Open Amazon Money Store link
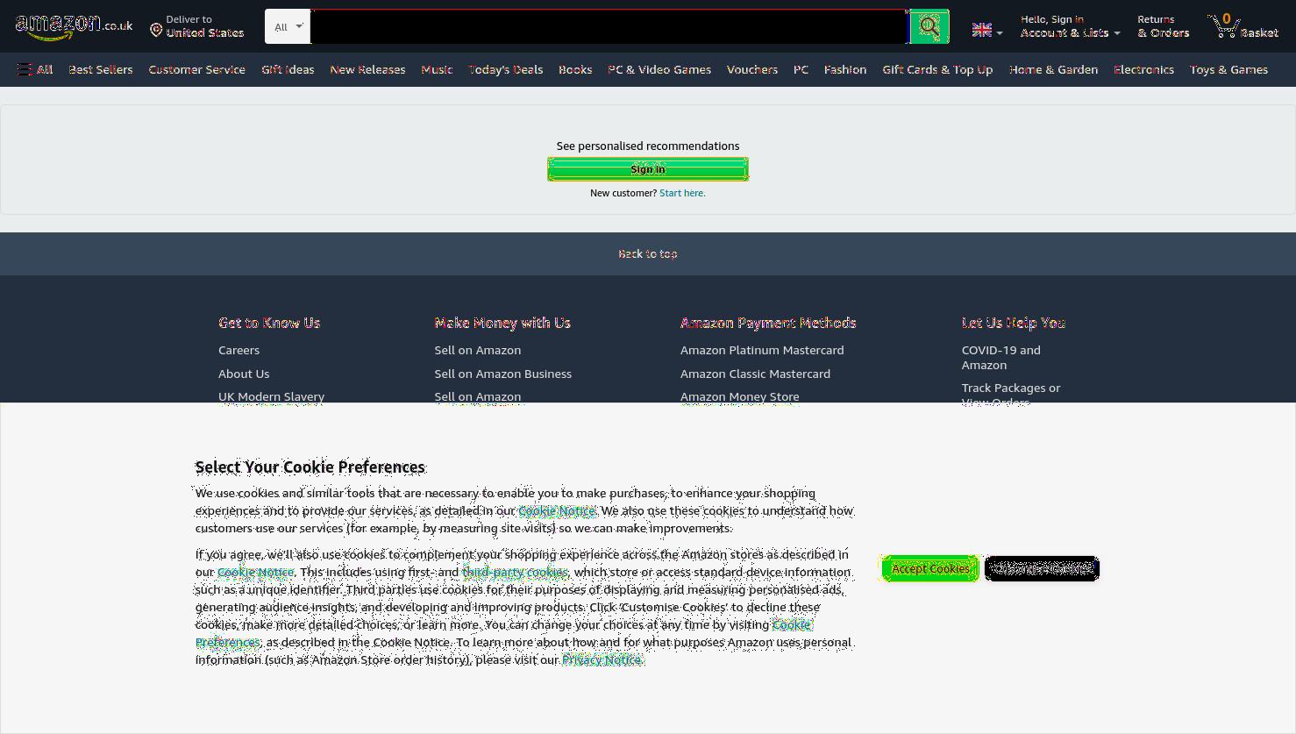The height and width of the screenshot is (734, 1296). coord(739,396)
